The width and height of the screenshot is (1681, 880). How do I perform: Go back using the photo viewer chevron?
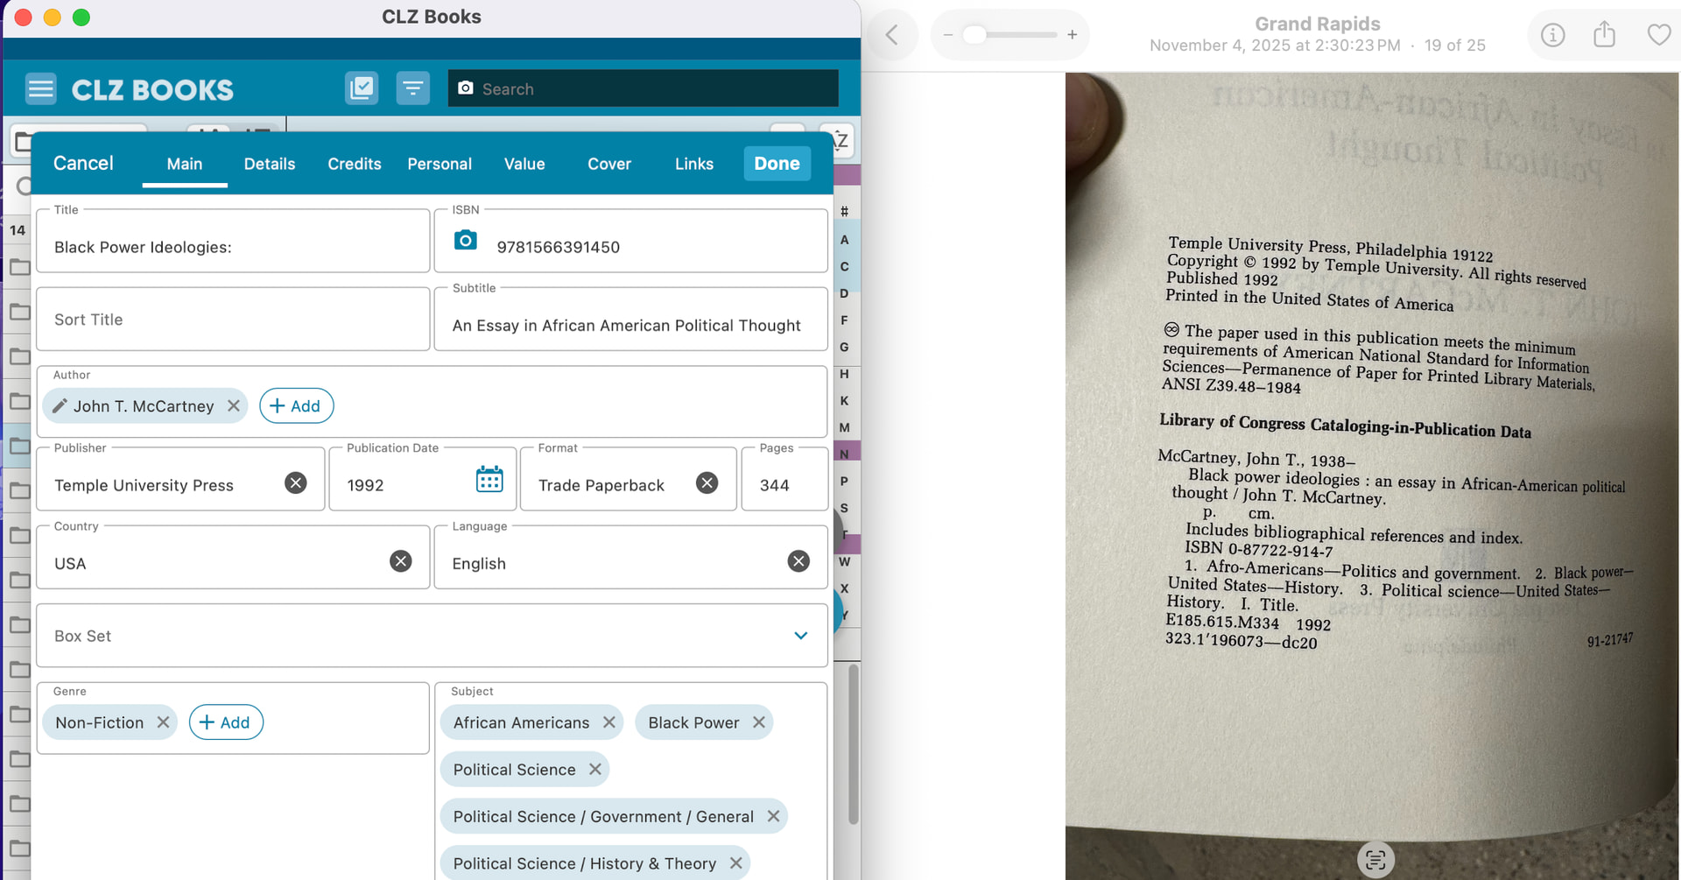(x=892, y=35)
